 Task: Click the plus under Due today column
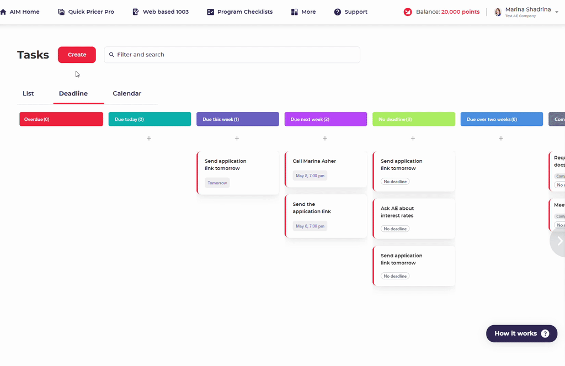(x=149, y=139)
